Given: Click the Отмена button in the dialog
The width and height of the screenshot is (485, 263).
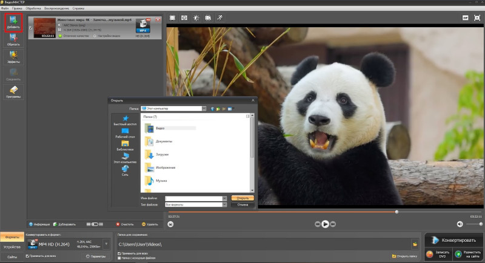Looking at the screenshot, I should [x=242, y=205].
